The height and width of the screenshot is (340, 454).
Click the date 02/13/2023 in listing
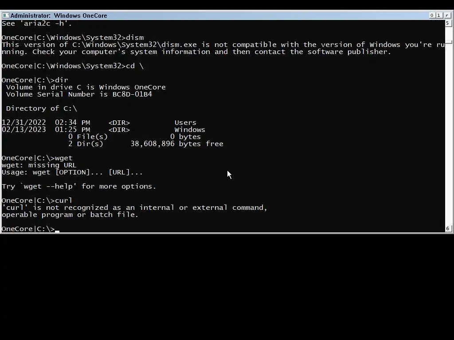coord(24,130)
